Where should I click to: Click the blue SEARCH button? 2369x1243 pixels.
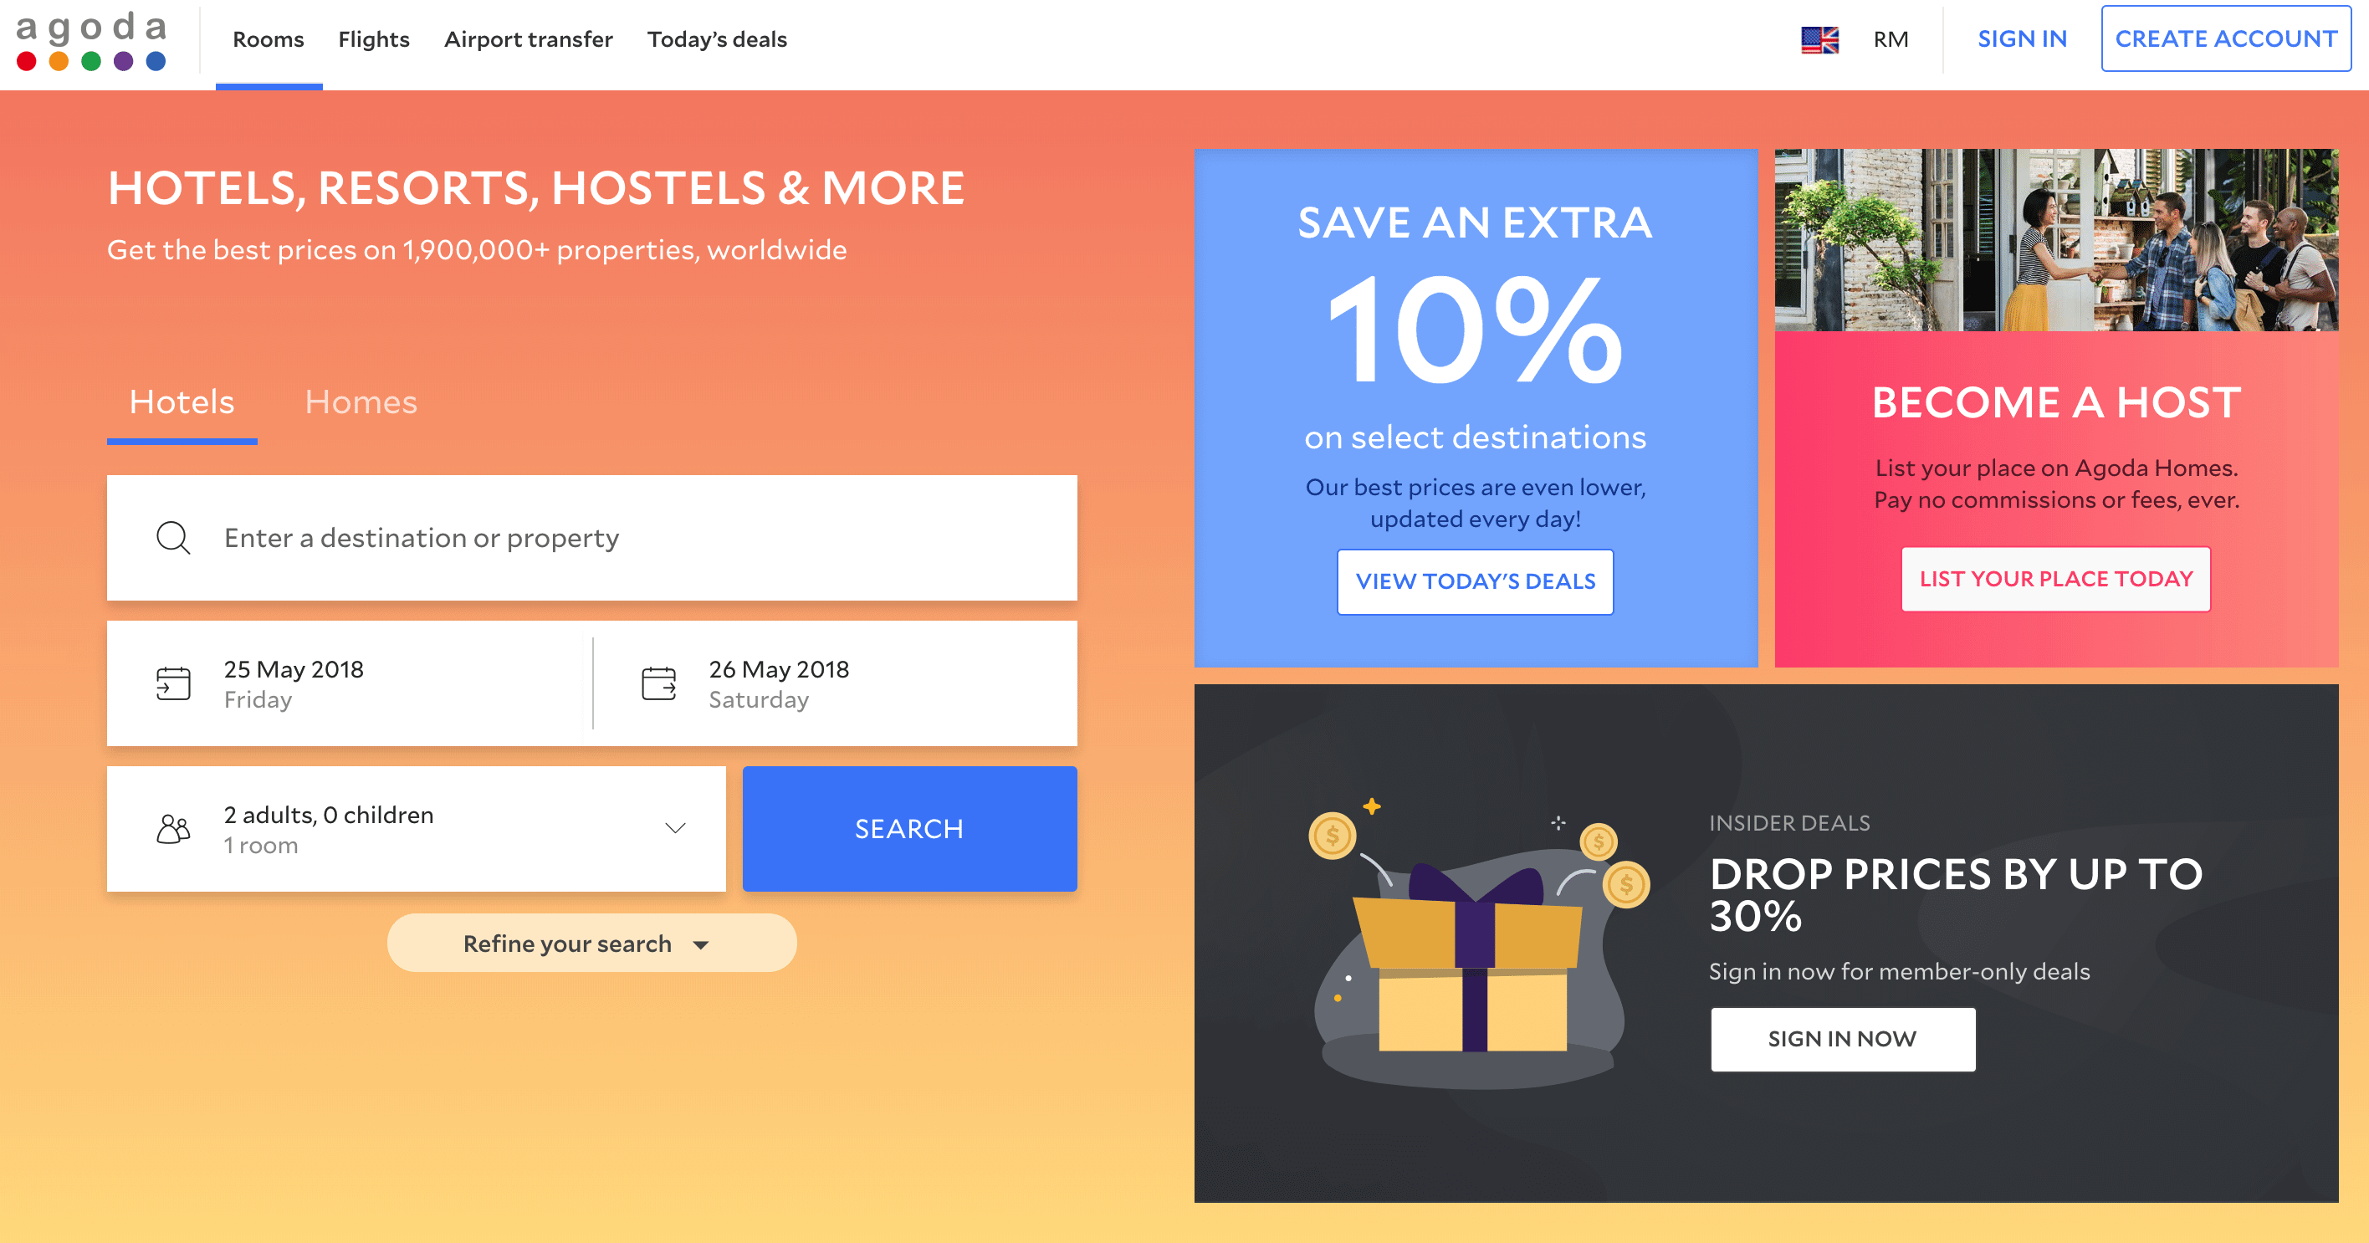[909, 828]
